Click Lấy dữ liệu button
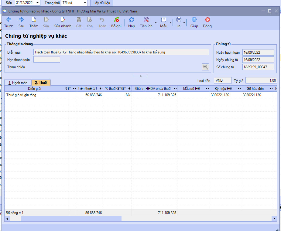This screenshot has width=281, height=231. (101, 3)
